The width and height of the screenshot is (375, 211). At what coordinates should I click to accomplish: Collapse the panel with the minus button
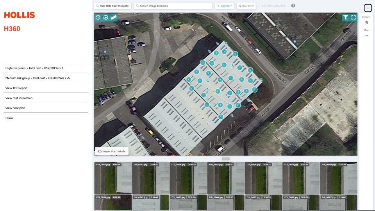(x=368, y=8)
